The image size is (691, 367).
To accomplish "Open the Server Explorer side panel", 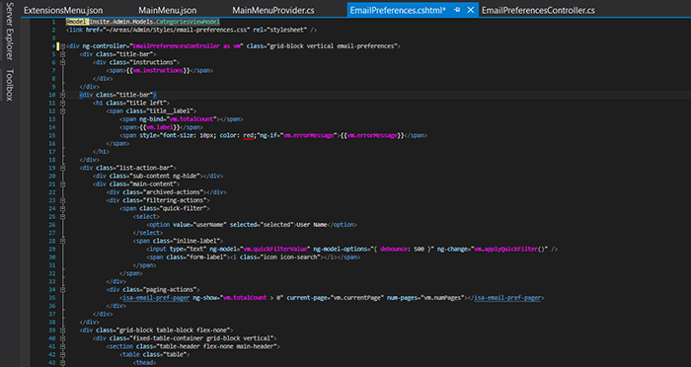I will [x=10, y=31].
